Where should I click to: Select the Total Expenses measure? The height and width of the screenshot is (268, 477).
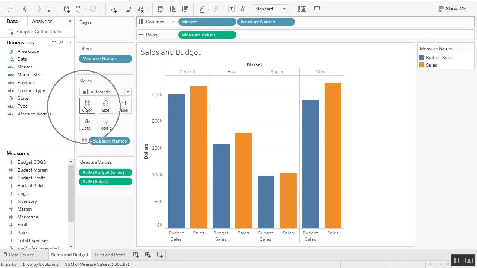[x=33, y=240]
